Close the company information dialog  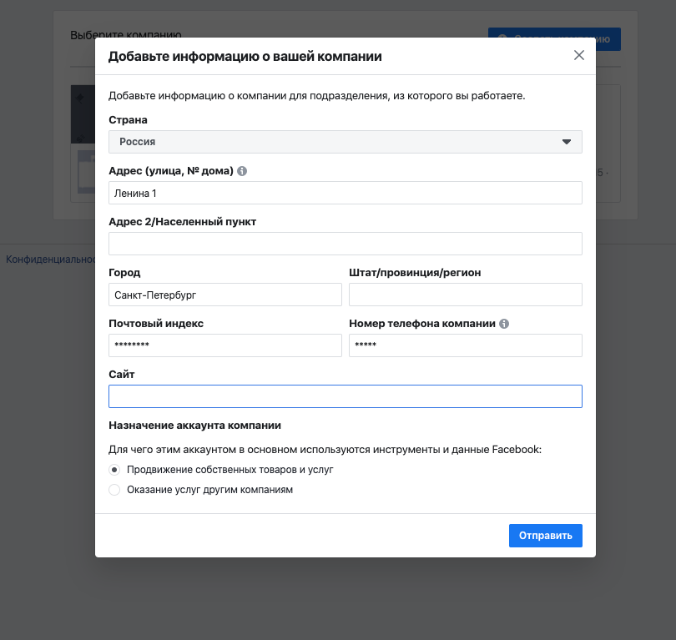(x=579, y=55)
